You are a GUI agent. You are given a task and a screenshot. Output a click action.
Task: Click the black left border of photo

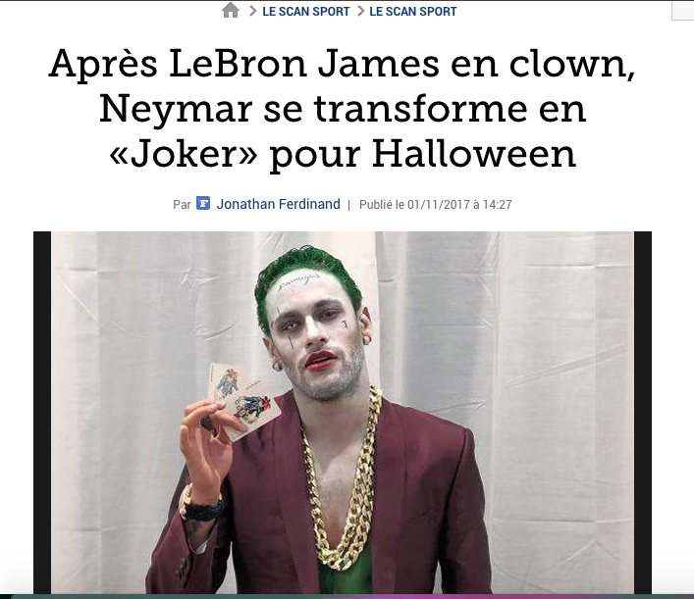point(42,413)
